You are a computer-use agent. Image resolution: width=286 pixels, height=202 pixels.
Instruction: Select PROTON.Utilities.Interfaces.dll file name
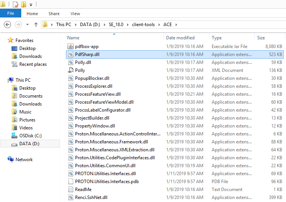tap(105, 174)
